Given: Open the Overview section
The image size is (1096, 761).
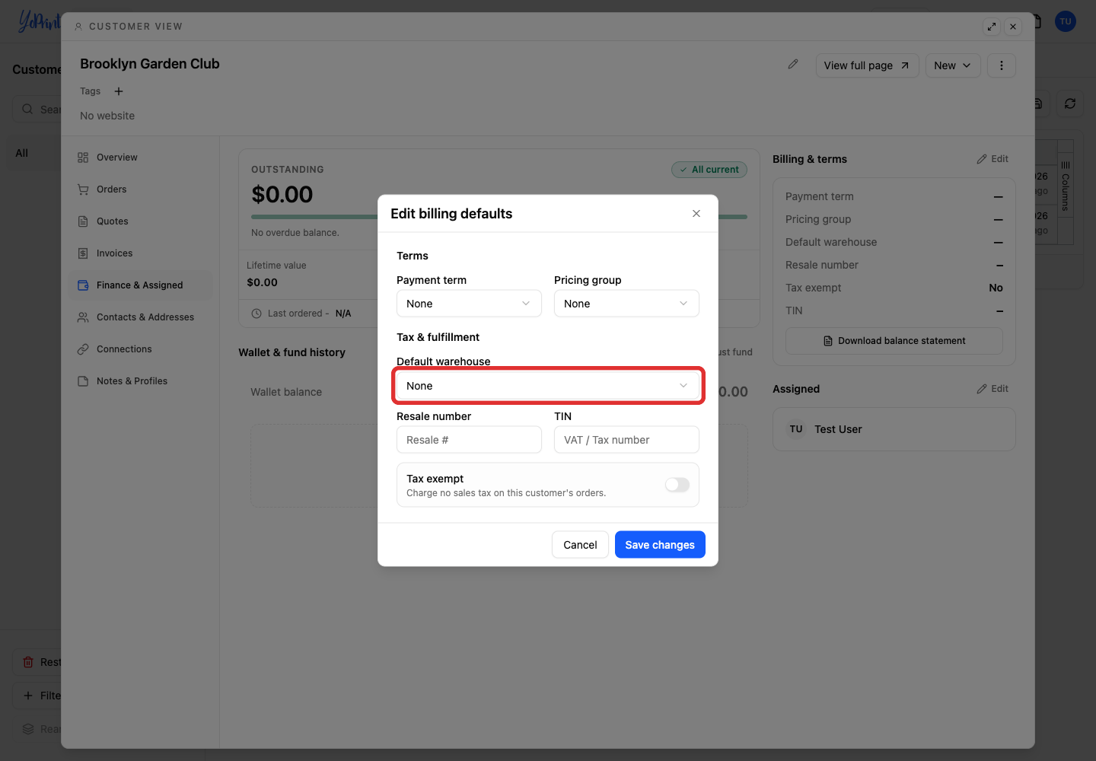Looking at the screenshot, I should click(140, 158).
